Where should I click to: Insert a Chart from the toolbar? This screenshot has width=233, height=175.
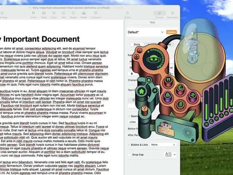point(54,15)
